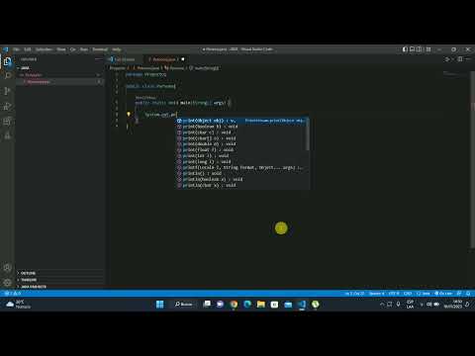
Task: Open the chat app on taskbar
Action: [x=221, y=305]
